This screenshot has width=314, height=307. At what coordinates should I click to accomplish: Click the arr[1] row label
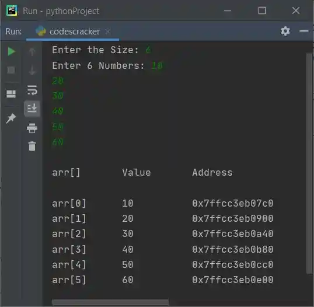coord(69,218)
